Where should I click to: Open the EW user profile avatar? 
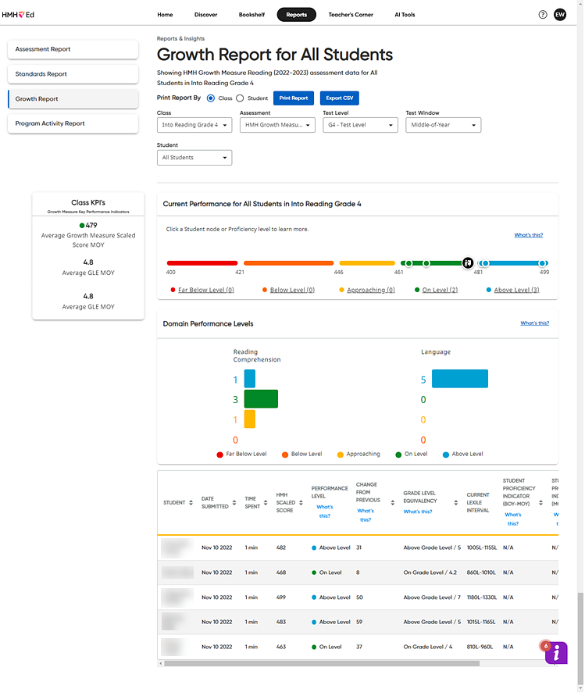tap(560, 15)
